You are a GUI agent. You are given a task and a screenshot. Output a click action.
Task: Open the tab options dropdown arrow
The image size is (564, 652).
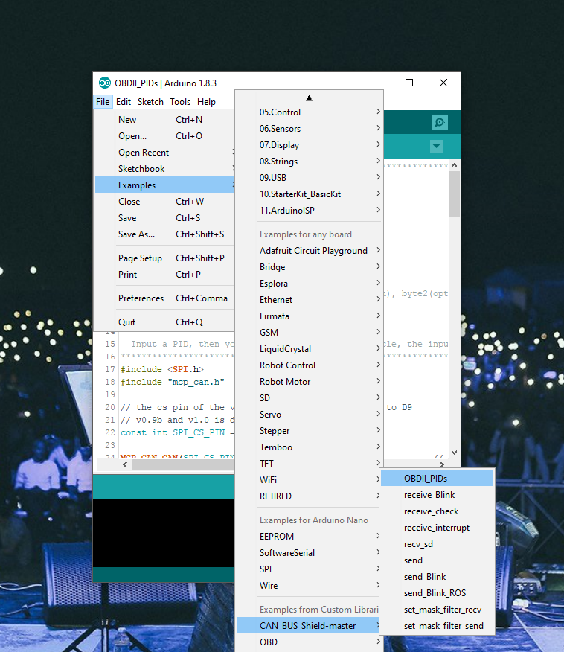pos(436,147)
